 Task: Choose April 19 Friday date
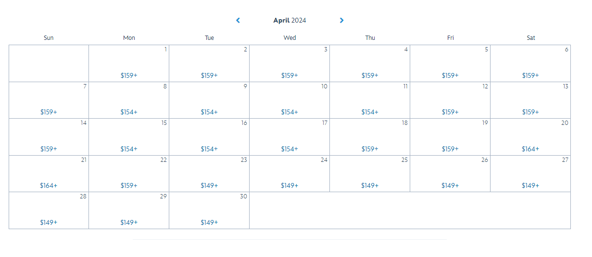click(450, 137)
